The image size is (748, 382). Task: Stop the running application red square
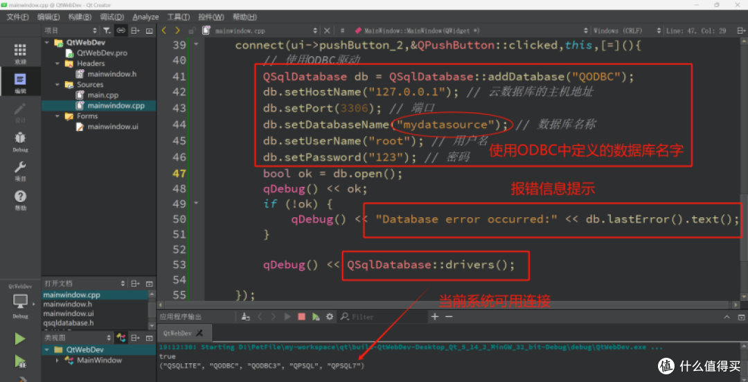click(301, 317)
